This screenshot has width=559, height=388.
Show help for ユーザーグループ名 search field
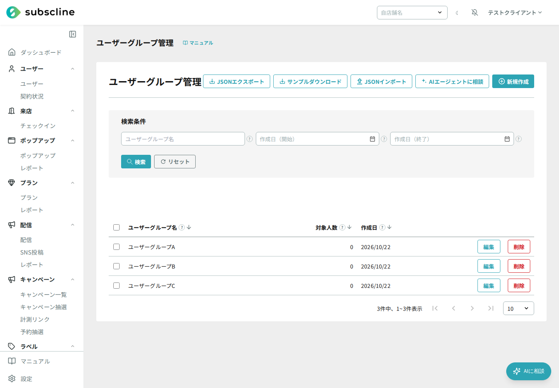pos(250,139)
